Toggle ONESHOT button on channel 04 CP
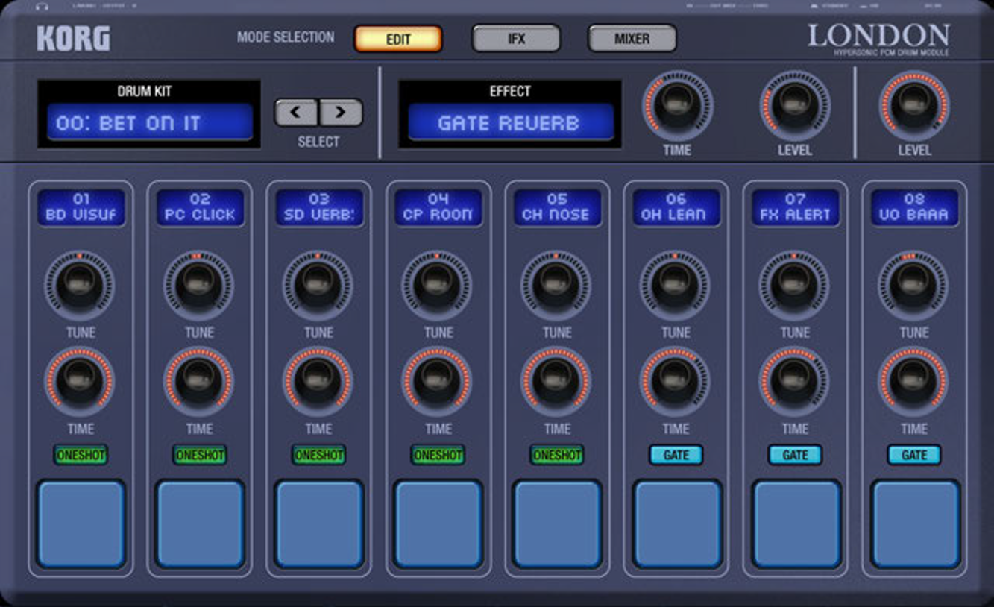Screen dimensions: 994x607 coord(438,455)
